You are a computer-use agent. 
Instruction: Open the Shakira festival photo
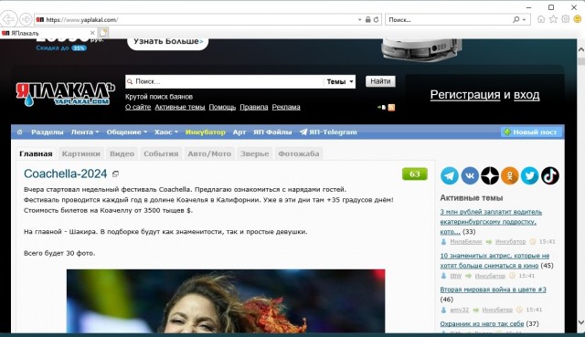[226, 300]
